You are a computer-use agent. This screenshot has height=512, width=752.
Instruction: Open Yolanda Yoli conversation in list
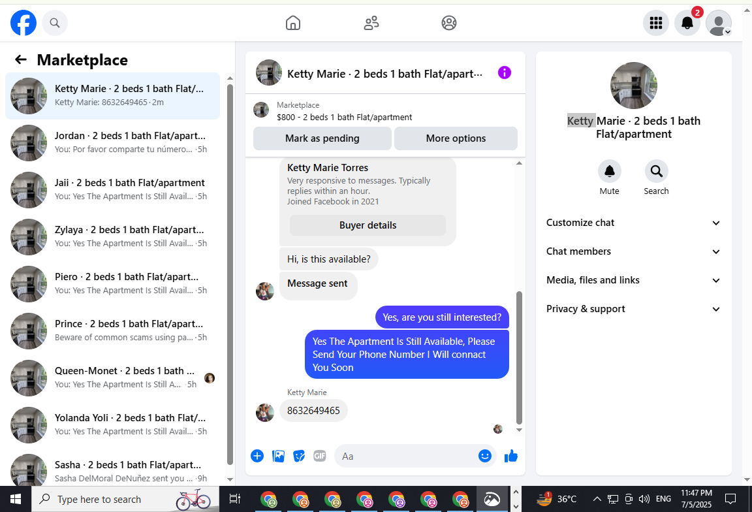click(113, 425)
